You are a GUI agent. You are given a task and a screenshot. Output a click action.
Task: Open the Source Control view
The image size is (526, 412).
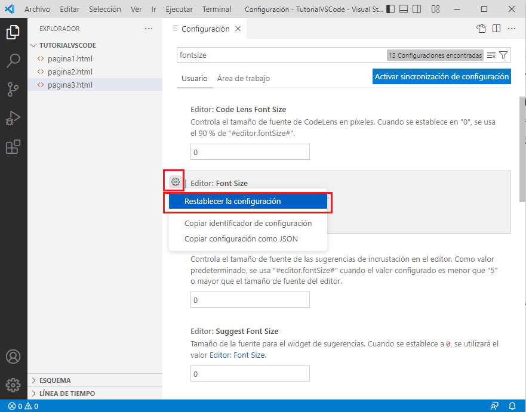point(13,89)
